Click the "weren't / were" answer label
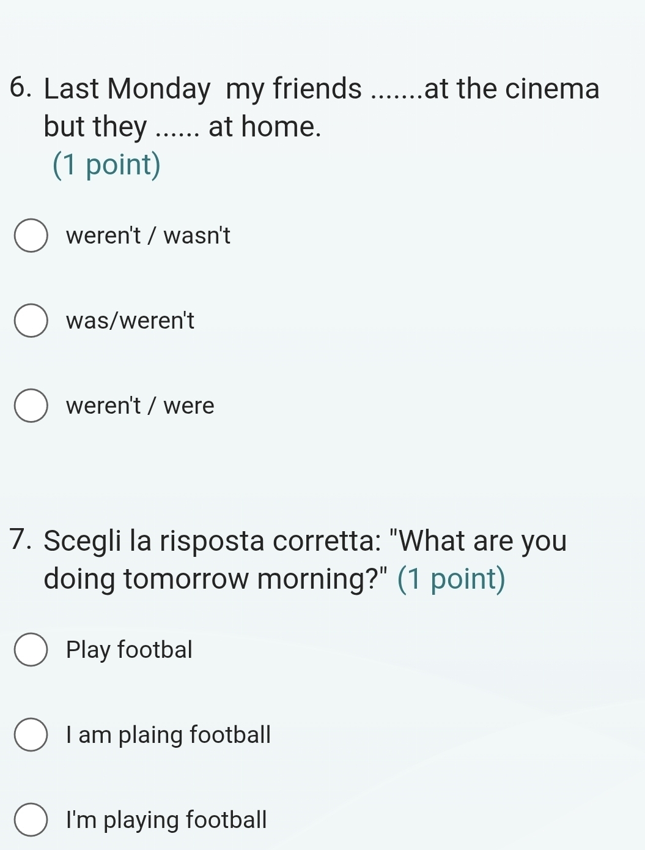645x850 pixels. tap(140, 406)
